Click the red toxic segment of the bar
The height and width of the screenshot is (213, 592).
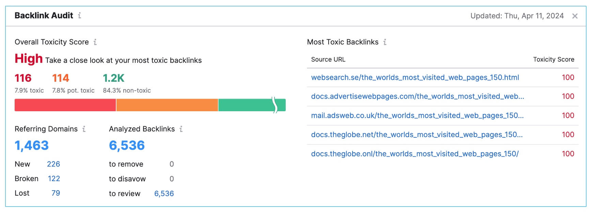65,105
